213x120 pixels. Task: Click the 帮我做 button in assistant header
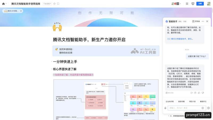click(x=196, y=21)
